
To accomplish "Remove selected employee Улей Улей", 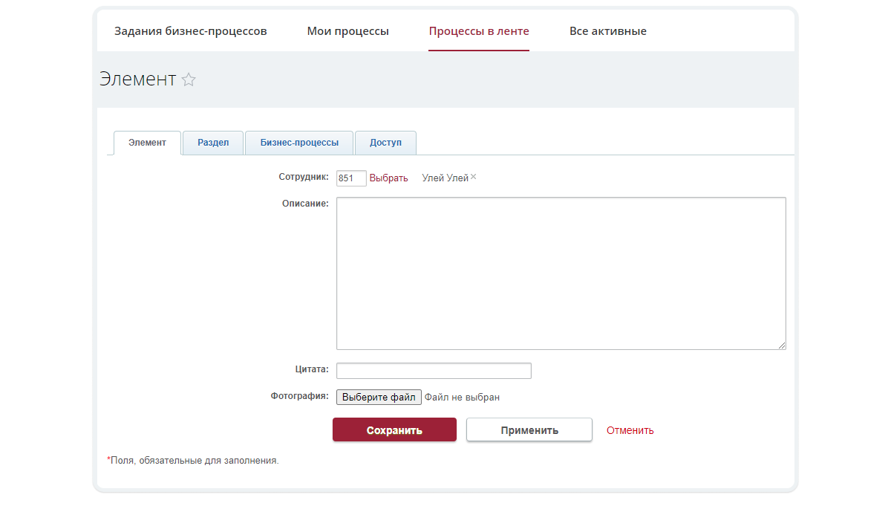I will pyautogui.click(x=474, y=177).
